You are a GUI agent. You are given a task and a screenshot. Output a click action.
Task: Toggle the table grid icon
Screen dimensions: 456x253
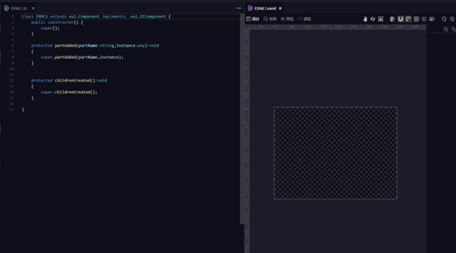(416, 19)
